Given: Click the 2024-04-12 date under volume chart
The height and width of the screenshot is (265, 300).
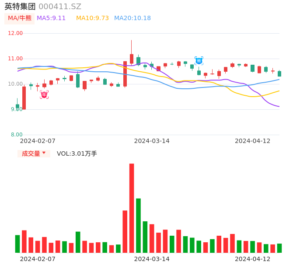Looking at the screenshot, I should tap(253, 259).
